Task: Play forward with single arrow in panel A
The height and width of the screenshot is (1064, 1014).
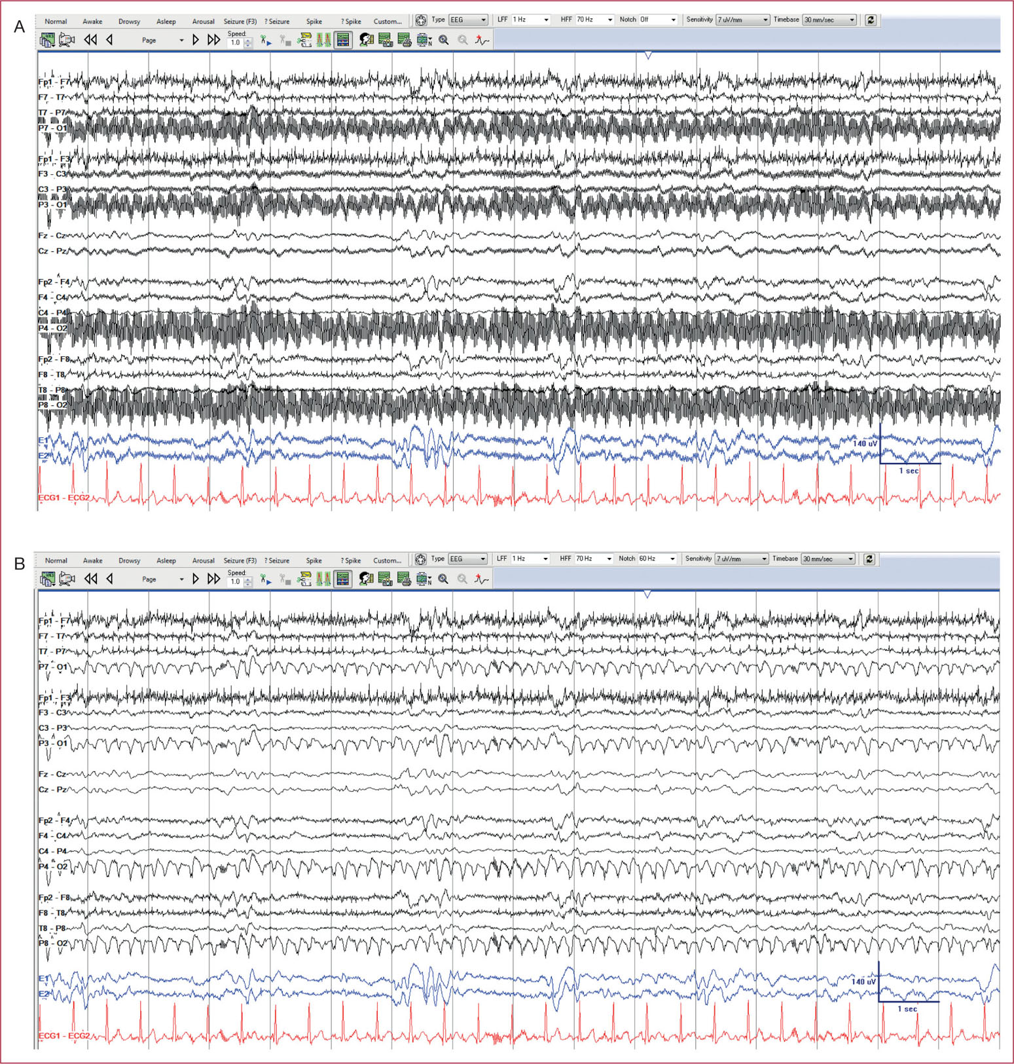Action: [195, 40]
